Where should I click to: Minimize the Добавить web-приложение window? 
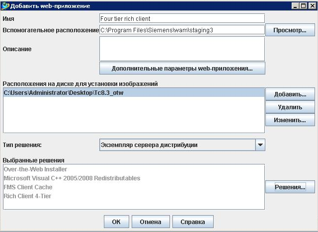point(295,6)
